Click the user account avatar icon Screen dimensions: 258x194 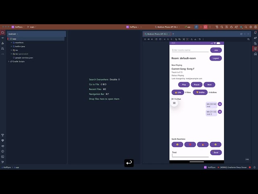tap(256, 27)
